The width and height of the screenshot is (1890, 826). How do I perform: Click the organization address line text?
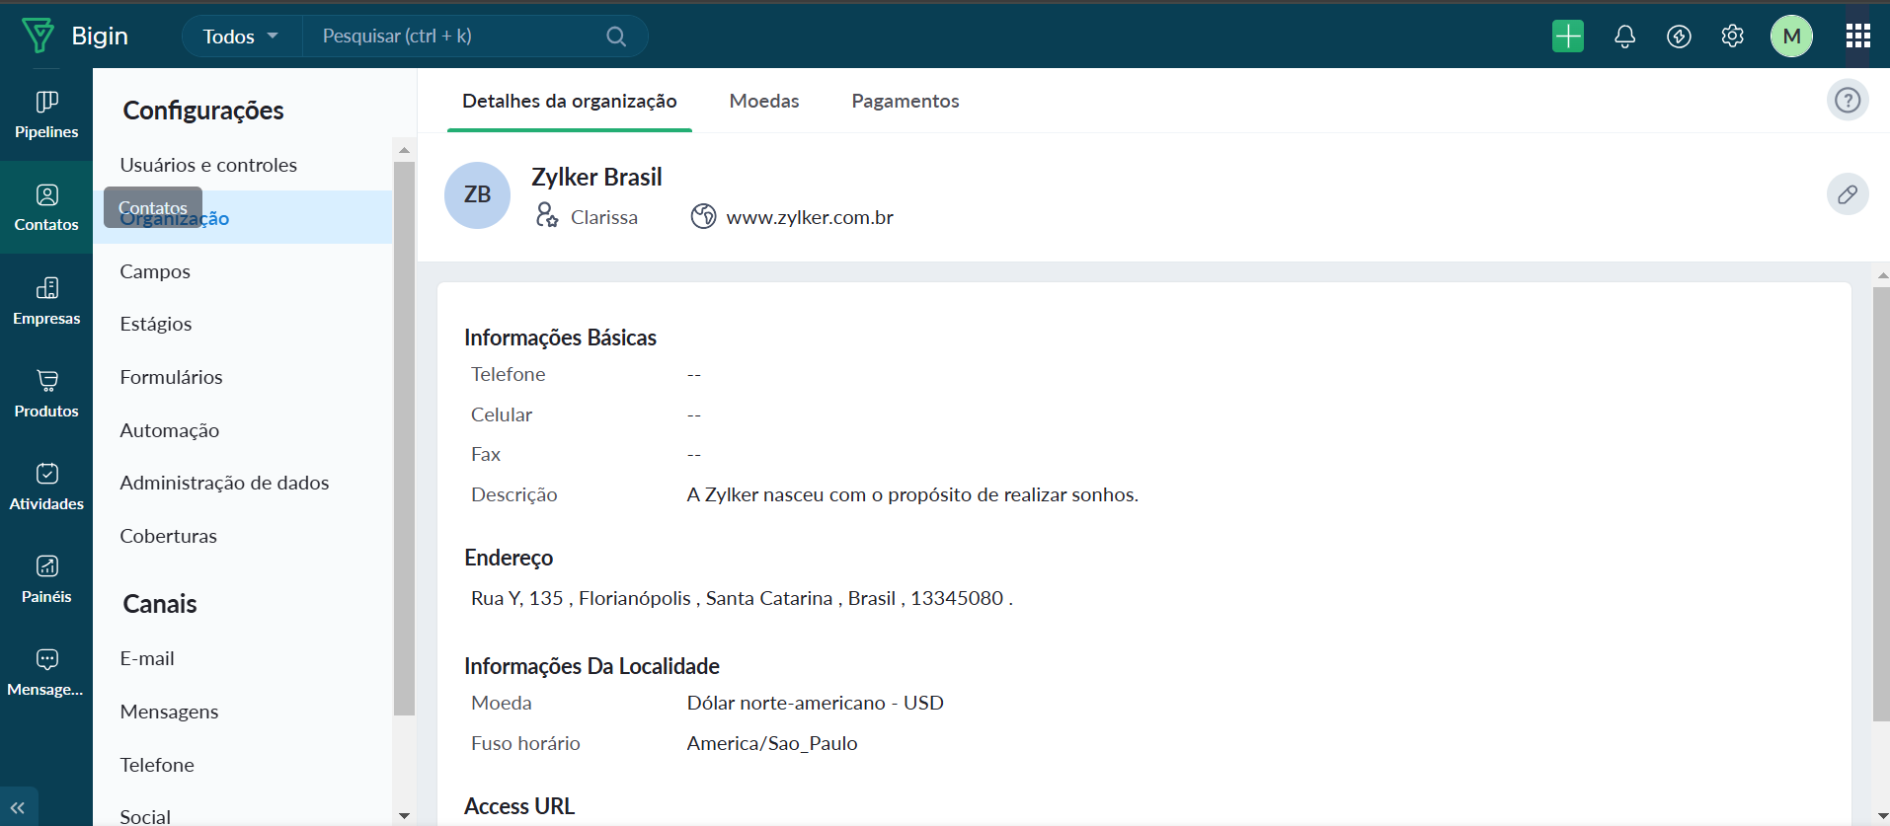tap(742, 598)
